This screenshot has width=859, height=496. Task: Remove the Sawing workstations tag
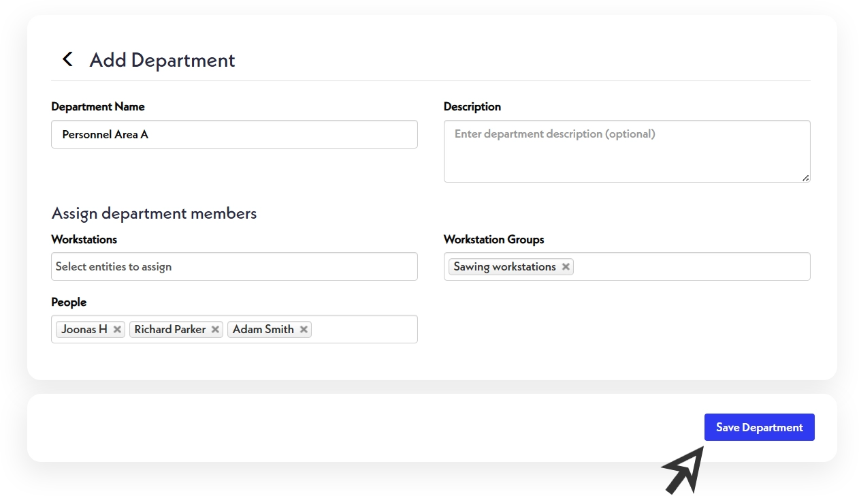coord(566,266)
